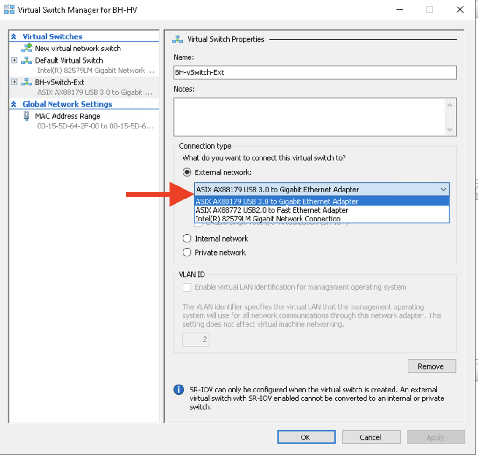Select the External network radio button
This screenshot has height=456, width=478.
[187, 172]
